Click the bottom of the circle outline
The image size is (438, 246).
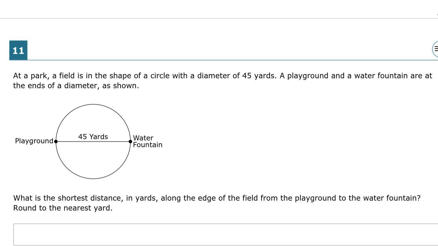(x=93, y=178)
